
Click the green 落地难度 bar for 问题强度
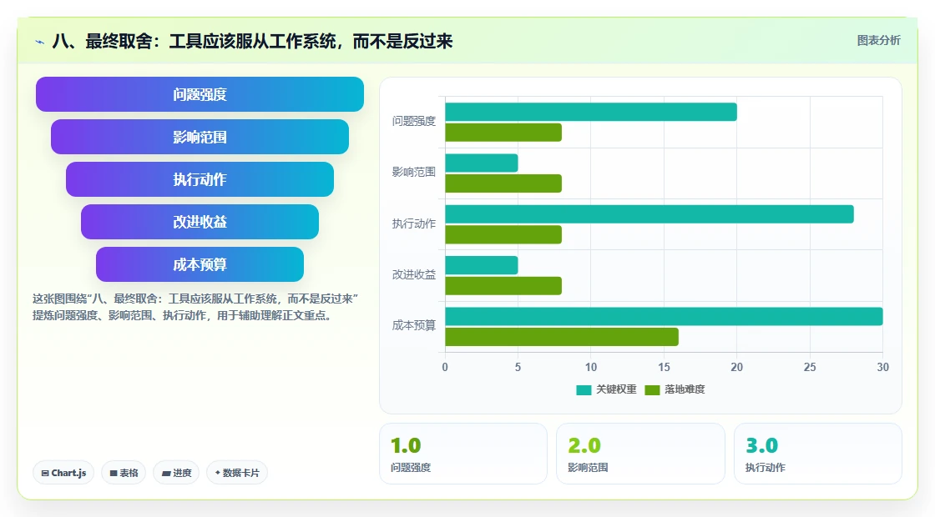tap(503, 133)
